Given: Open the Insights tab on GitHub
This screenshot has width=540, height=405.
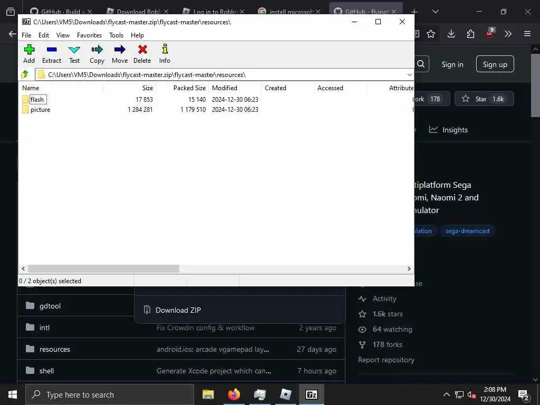Looking at the screenshot, I should [x=448, y=130].
